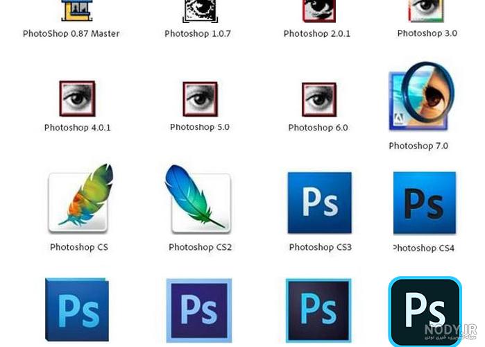Click the "Photoshop 2.0.1" caption
485x347 pixels.
coord(317,33)
